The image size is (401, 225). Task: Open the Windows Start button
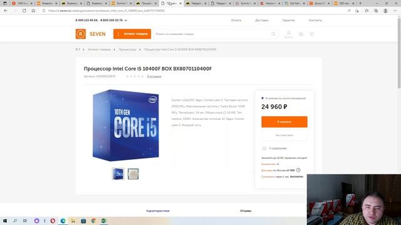pyautogui.click(x=5, y=221)
